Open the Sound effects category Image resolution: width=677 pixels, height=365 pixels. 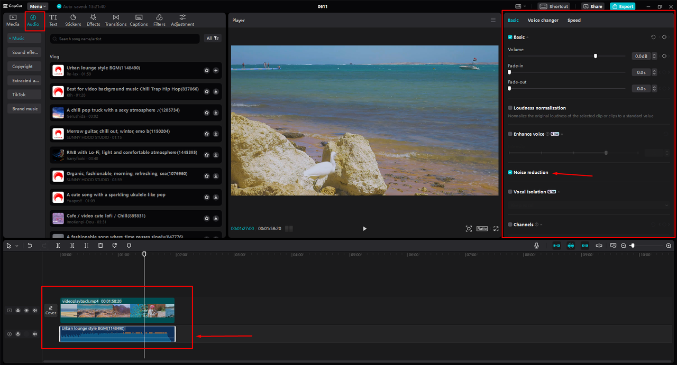click(x=24, y=52)
